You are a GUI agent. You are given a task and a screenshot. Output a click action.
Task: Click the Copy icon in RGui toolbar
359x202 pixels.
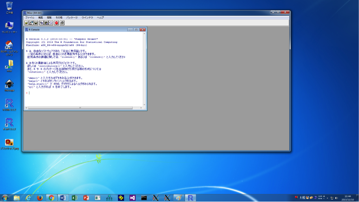click(42, 23)
